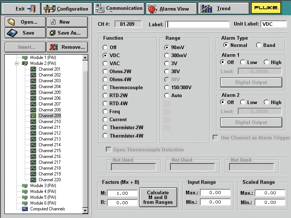The height and width of the screenshot is (218, 291).
Task: Open the Communication tab
Action: coord(119,8)
